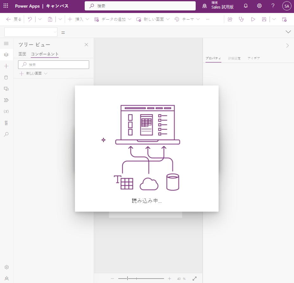
Task: Click the paste clipboard icon
Action: click(50, 19)
